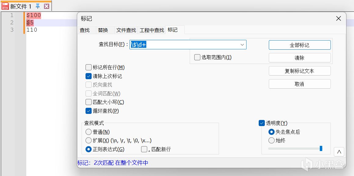The width and height of the screenshot is (354, 176).
Task: Go to the 文件查找 tab
Action: click(126, 30)
